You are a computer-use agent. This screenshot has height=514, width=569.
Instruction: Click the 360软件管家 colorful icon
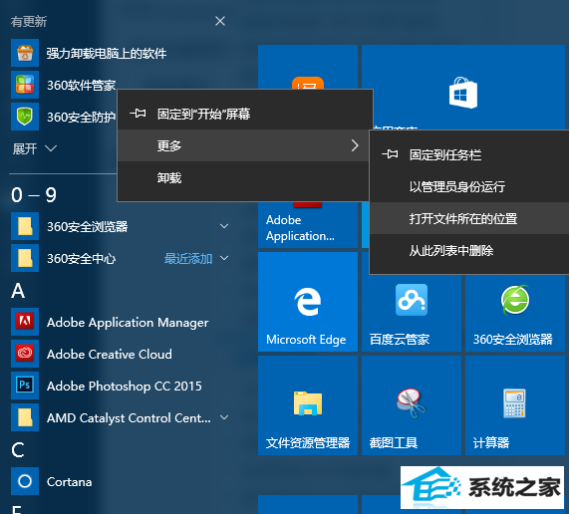click(x=25, y=85)
